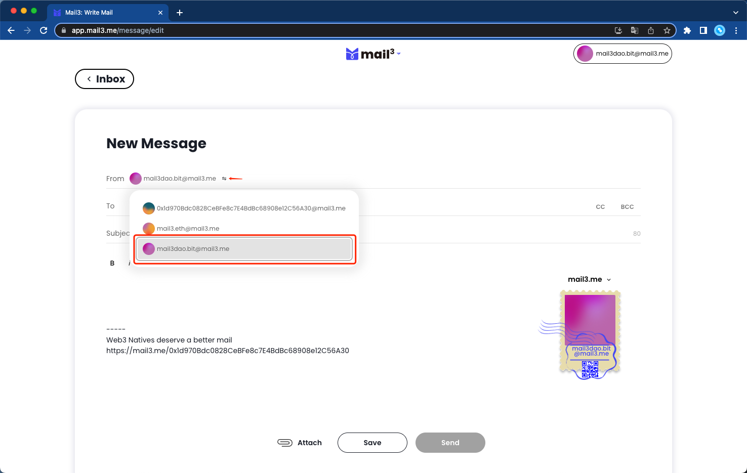Save the draft message

pyautogui.click(x=372, y=443)
